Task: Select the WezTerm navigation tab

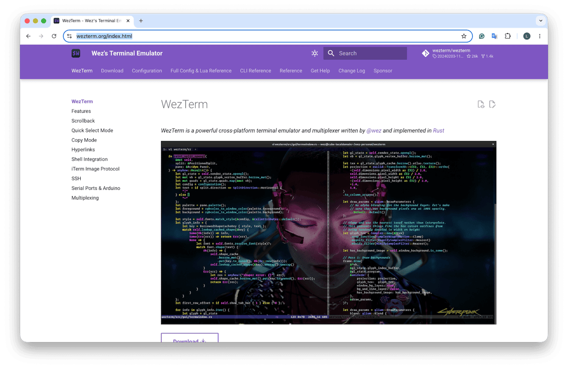Action: point(82,71)
